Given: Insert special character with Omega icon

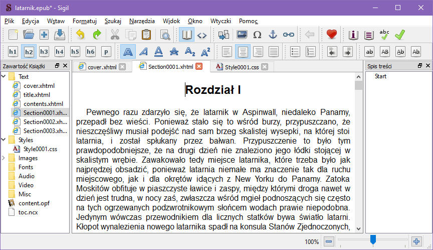Looking at the screenshot, I should coord(257,35).
